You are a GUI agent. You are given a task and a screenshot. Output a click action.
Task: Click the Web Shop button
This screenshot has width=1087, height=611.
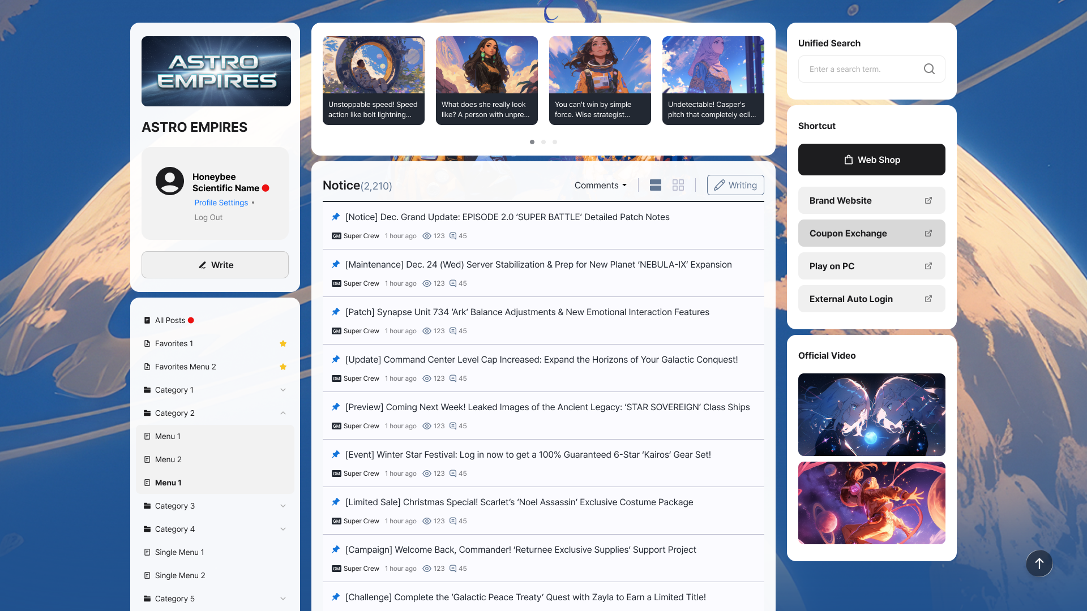(871, 160)
